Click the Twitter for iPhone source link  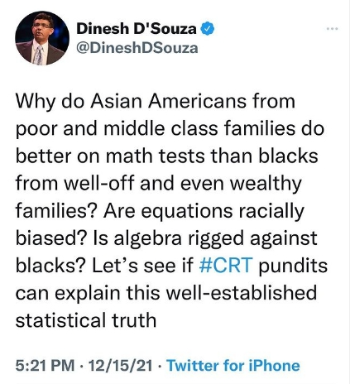233,366
